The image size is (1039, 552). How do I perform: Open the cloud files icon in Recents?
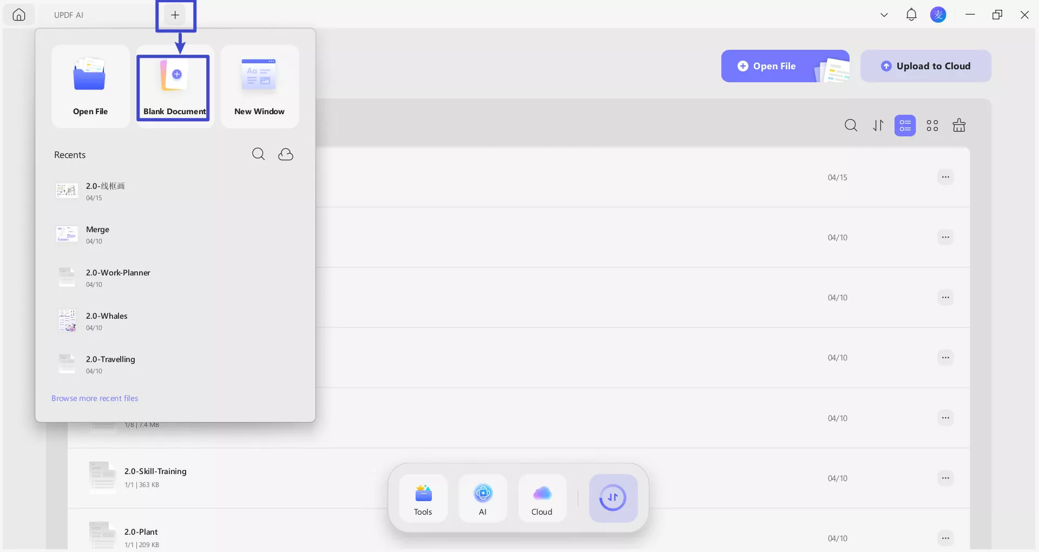286,154
